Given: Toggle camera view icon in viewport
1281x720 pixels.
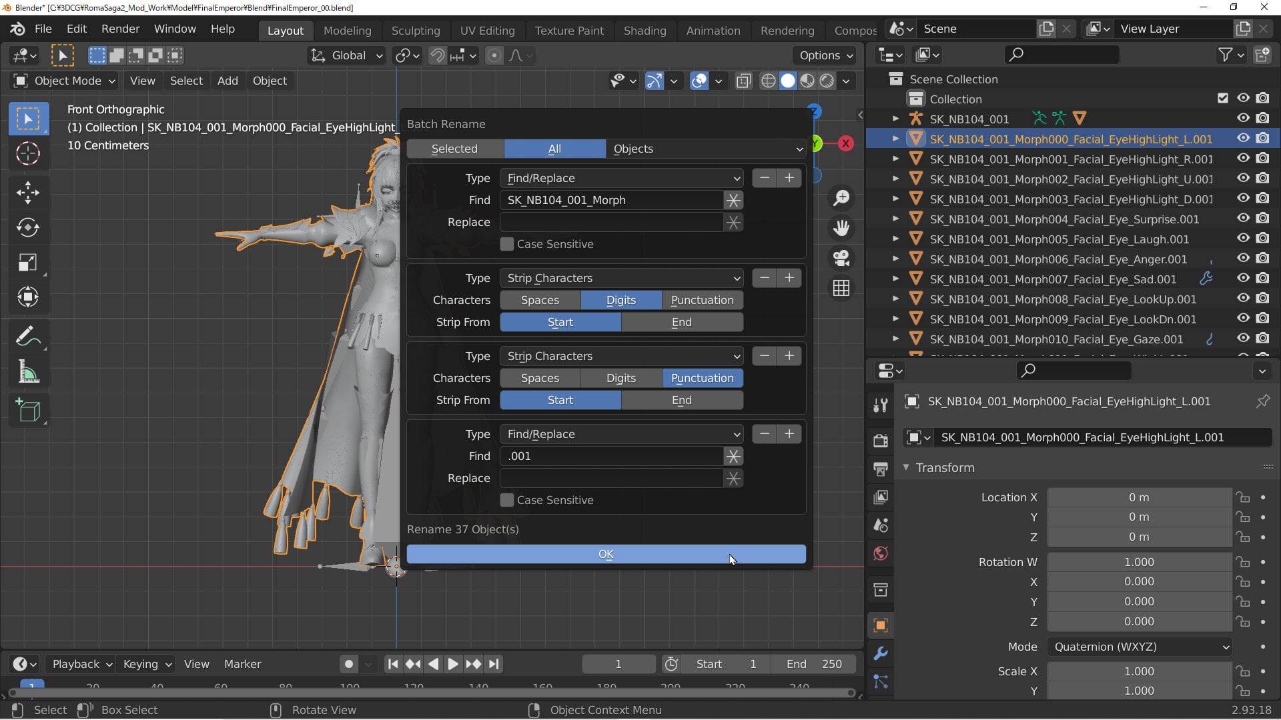Looking at the screenshot, I should 841,258.
